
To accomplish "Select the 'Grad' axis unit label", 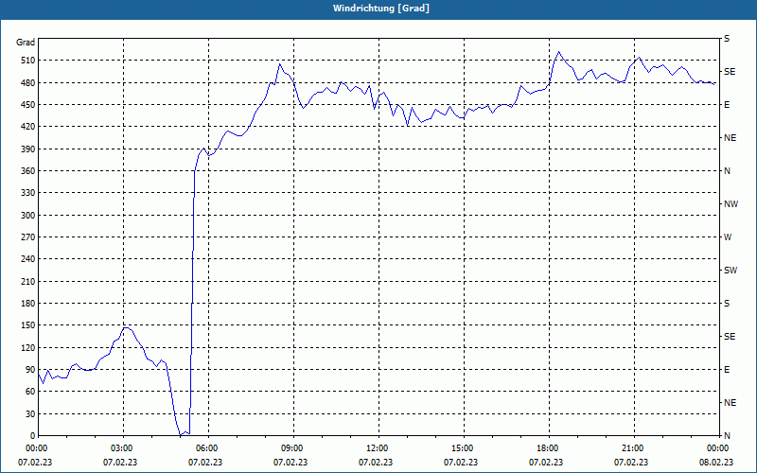I will pos(26,43).
